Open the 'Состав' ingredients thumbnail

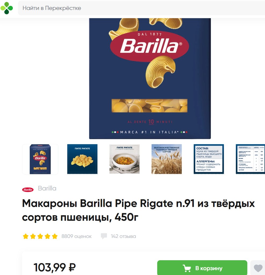(x=209, y=159)
